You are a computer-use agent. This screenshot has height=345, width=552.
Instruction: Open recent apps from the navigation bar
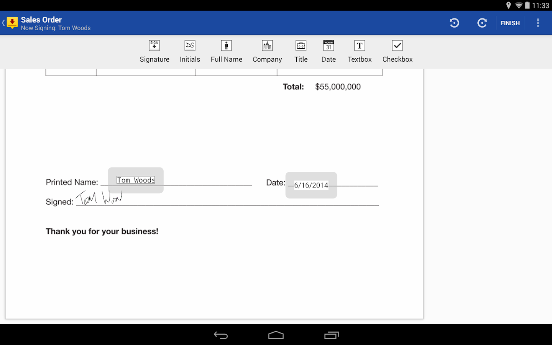pyautogui.click(x=331, y=335)
